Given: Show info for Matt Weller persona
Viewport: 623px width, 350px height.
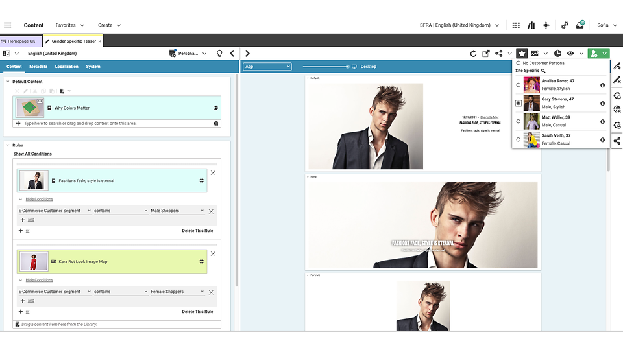Looking at the screenshot, I should [602, 122].
